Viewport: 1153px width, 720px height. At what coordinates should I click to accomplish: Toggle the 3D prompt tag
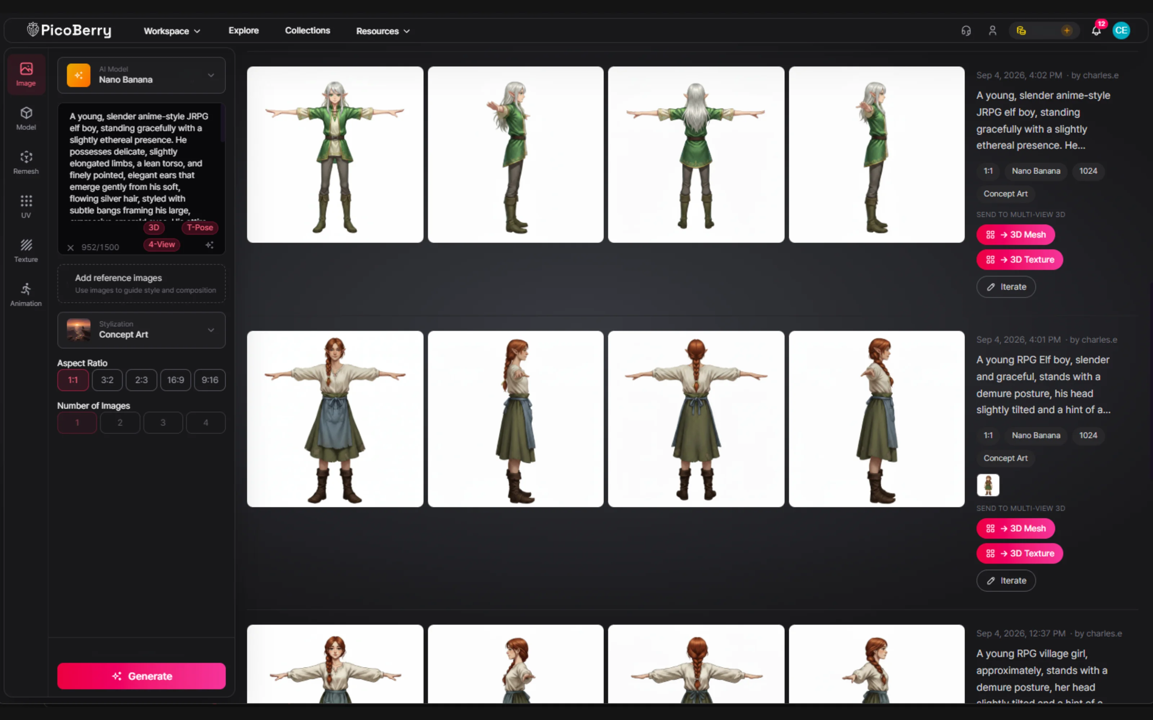pos(153,228)
